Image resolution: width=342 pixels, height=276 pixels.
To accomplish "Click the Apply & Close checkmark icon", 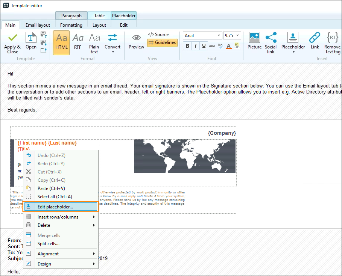I will 13,38.
